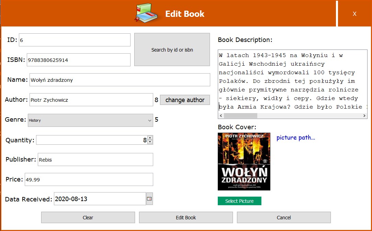The width and height of the screenshot is (372, 231).
Task: Click the Genre: label
Action: click(15, 119)
